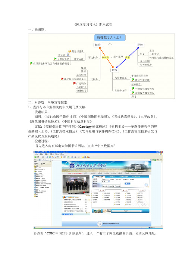Click the title 《网络学习技术》期末试卷
The image size is (185, 262).
coord(93,25)
